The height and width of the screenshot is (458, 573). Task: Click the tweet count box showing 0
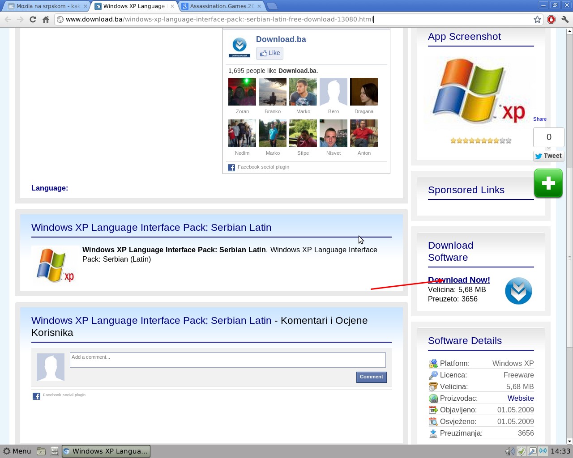pyautogui.click(x=548, y=137)
